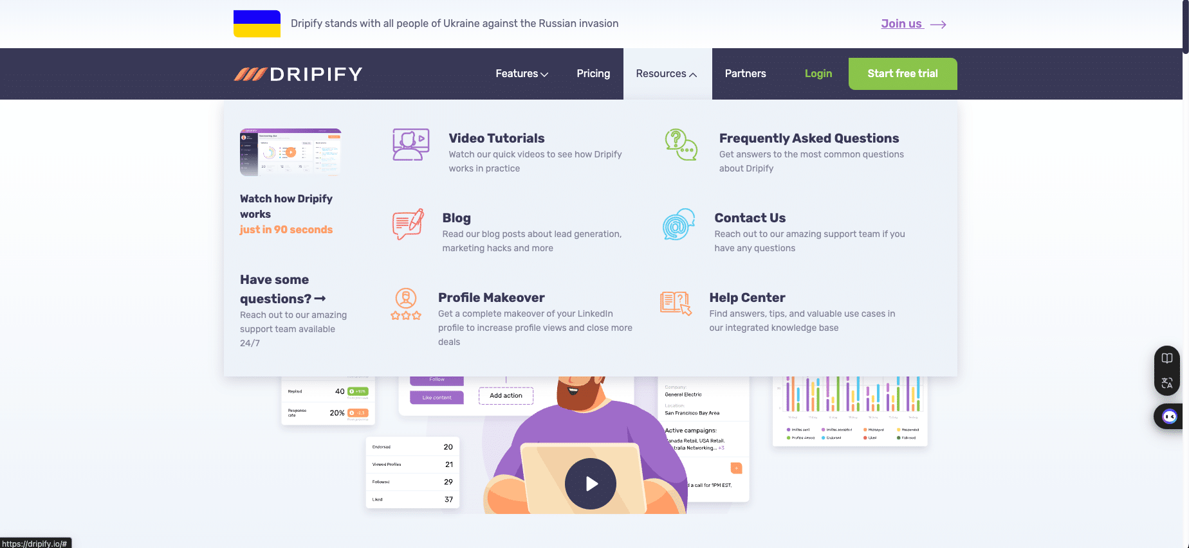Click the Contact Us at-sign icon

679,224
